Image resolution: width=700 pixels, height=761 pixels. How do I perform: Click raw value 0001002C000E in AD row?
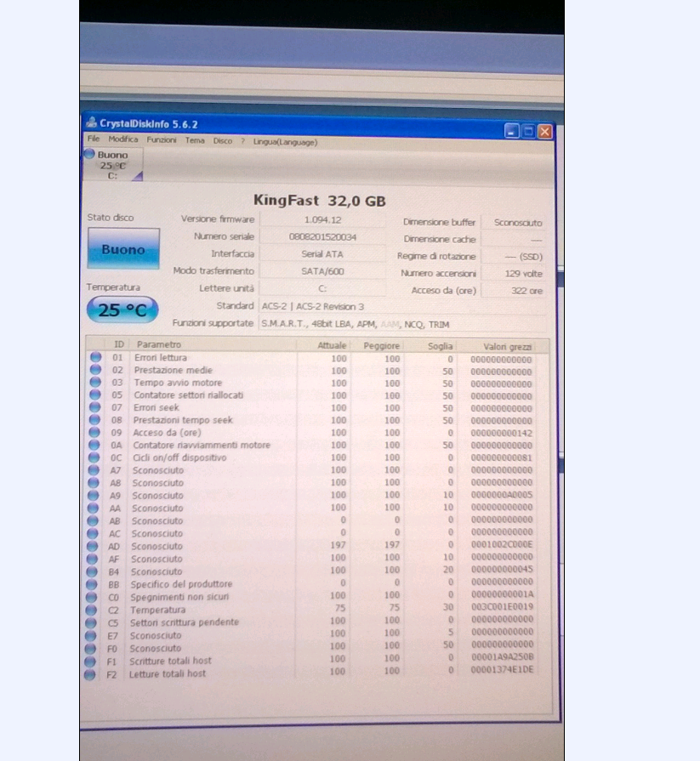click(x=502, y=544)
